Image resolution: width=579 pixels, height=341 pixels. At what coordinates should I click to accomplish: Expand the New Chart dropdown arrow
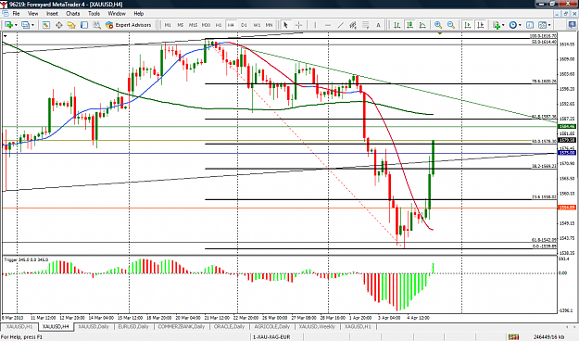[x=16, y=25]
